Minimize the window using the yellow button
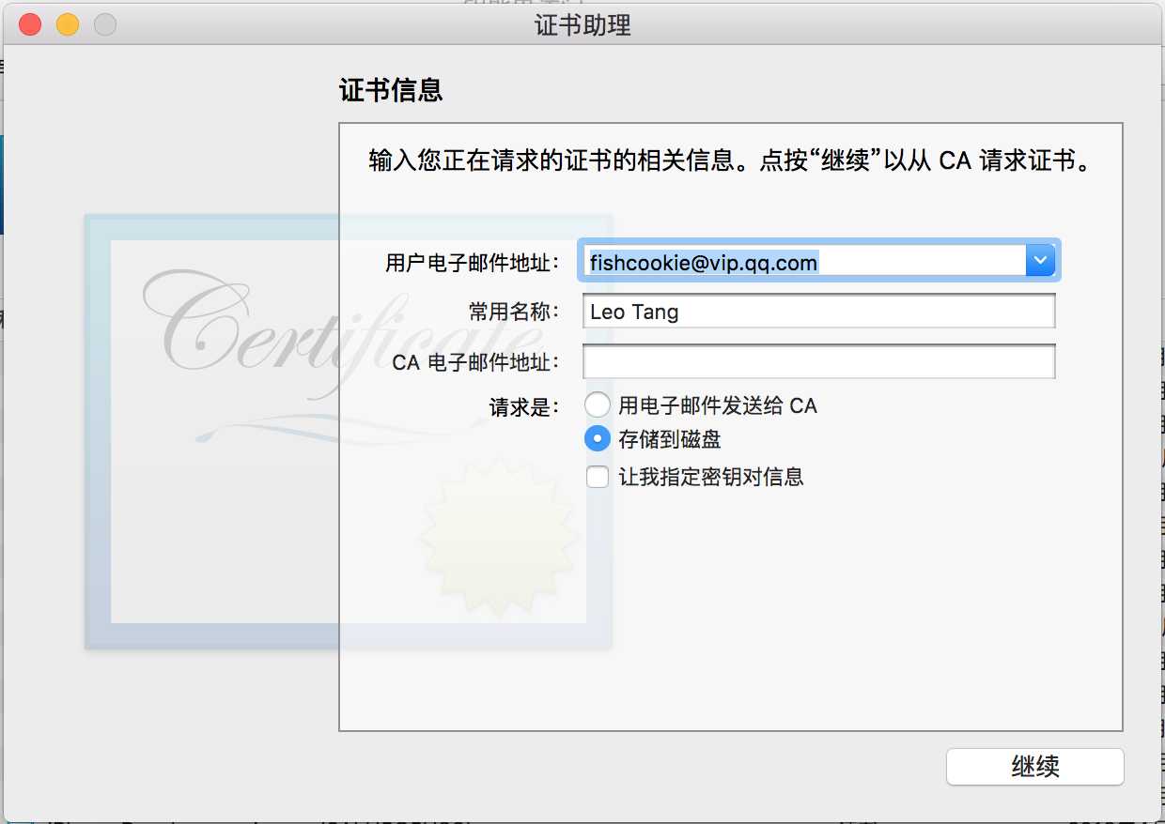 [68, 24]
